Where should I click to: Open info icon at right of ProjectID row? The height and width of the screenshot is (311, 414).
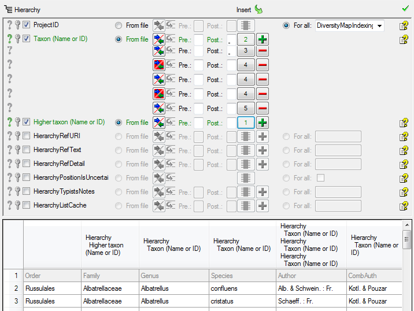[404, 25]
